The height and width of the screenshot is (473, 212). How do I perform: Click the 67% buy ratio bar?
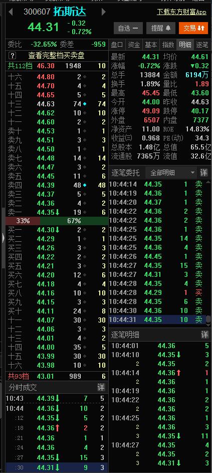(x=74, y=221)
